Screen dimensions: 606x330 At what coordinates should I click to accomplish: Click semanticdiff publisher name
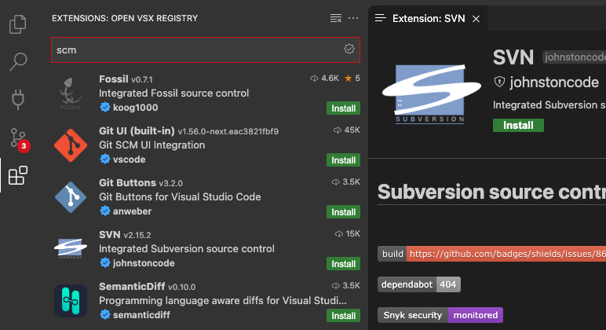tap(141, 315)
